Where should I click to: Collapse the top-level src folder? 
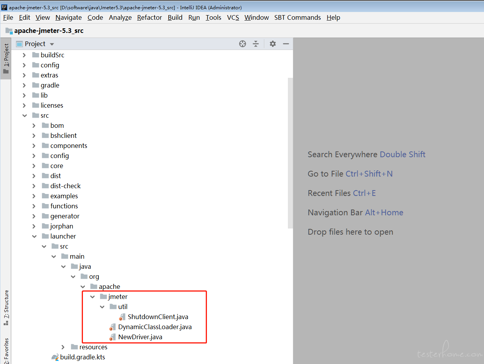click(24, 115)
